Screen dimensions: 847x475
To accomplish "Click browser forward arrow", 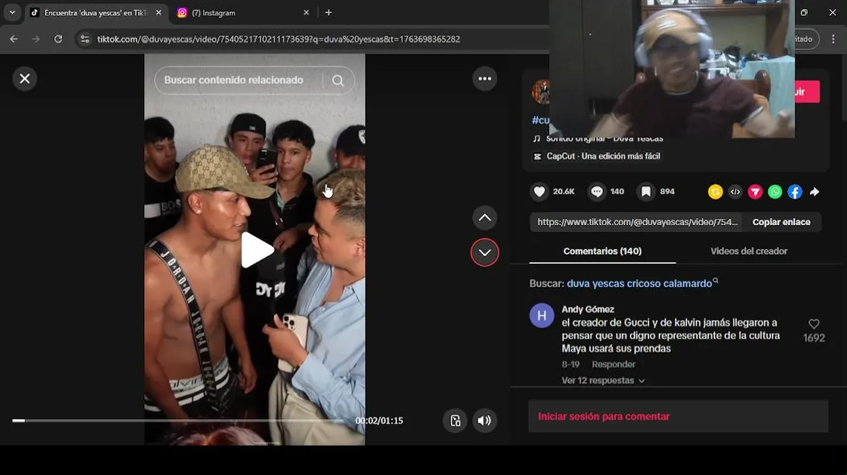I will 36,39.
